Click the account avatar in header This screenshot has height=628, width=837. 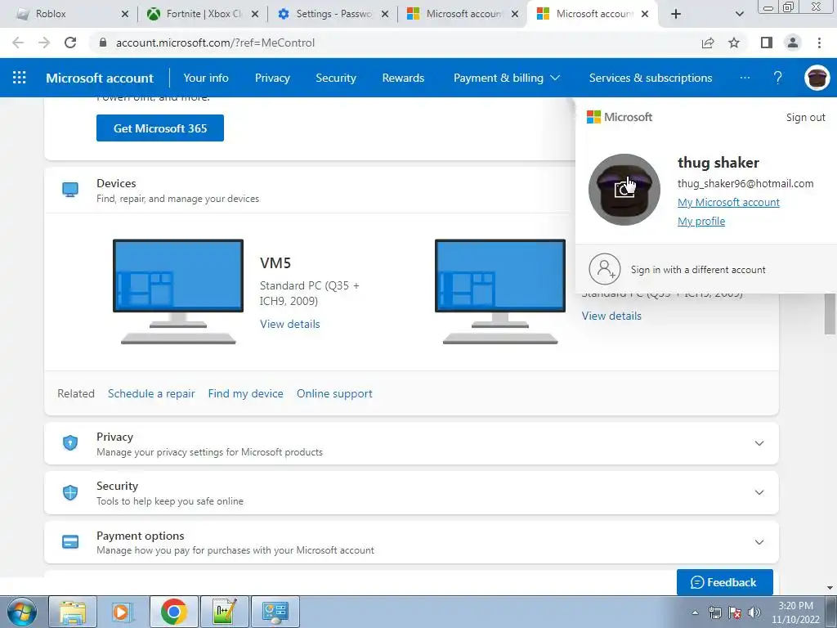point(817,78)
